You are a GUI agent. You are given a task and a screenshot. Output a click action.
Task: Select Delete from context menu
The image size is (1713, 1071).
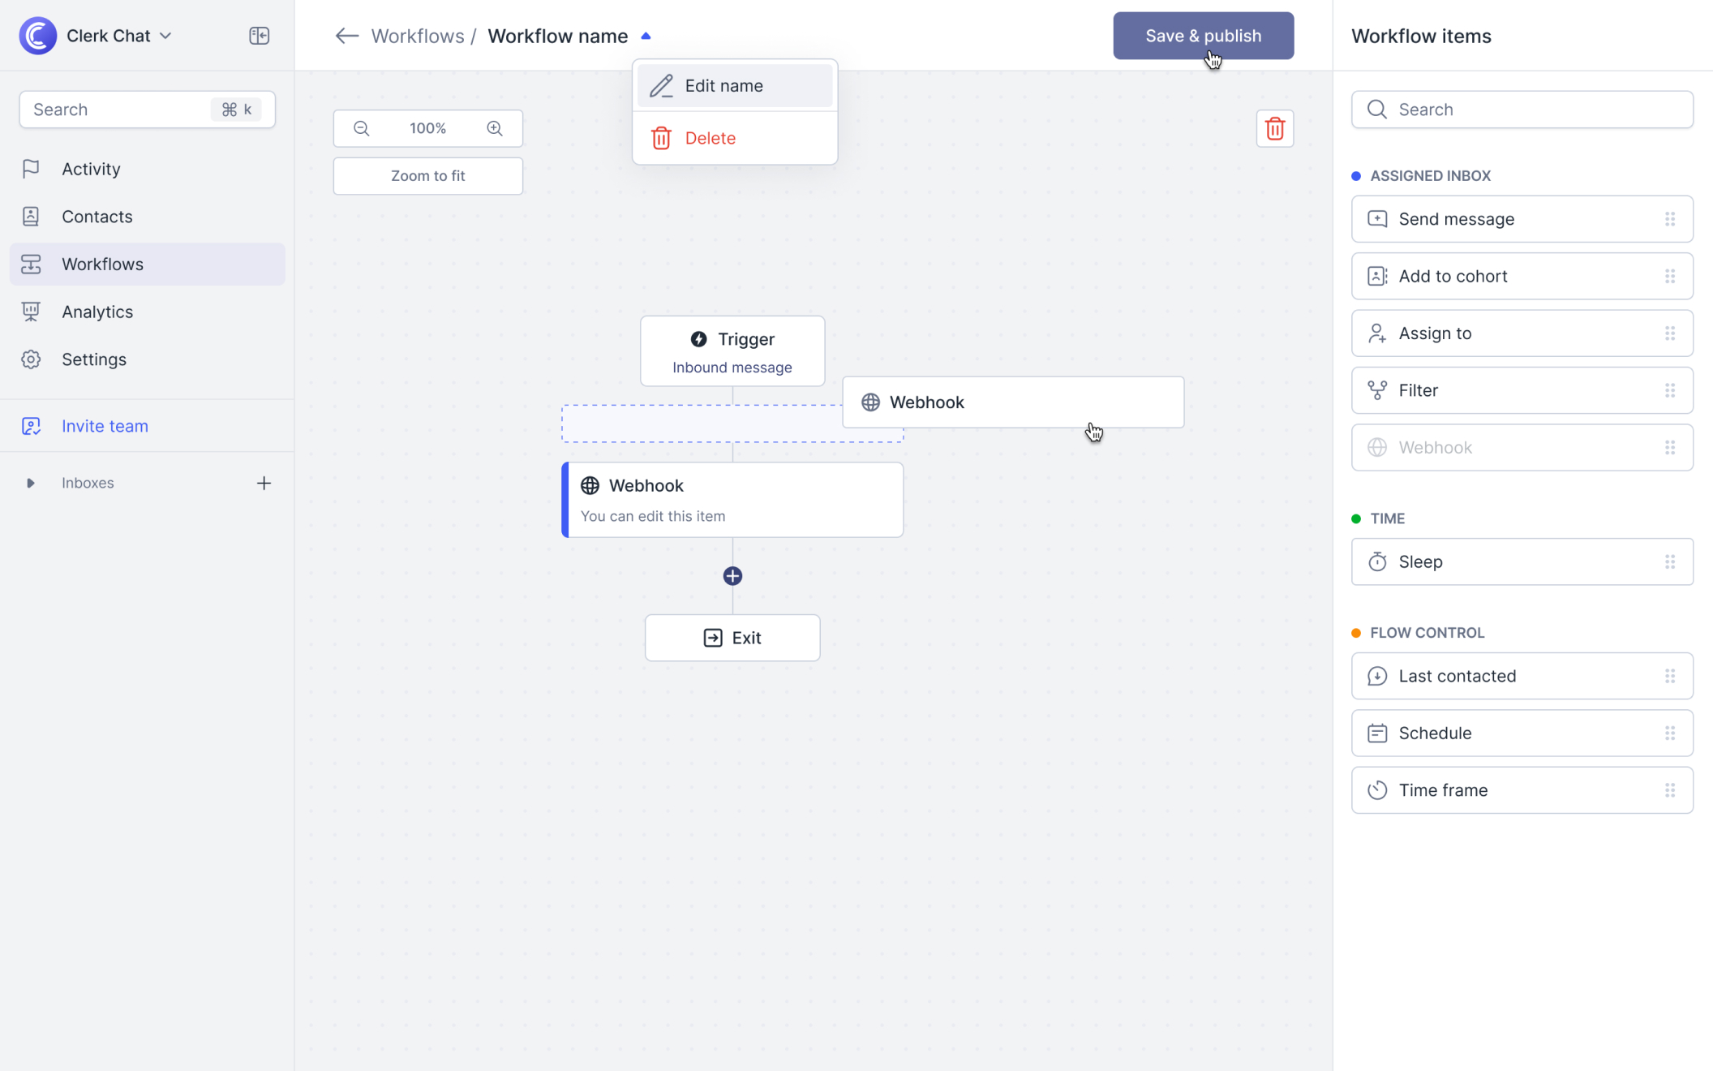coord(709,137)
